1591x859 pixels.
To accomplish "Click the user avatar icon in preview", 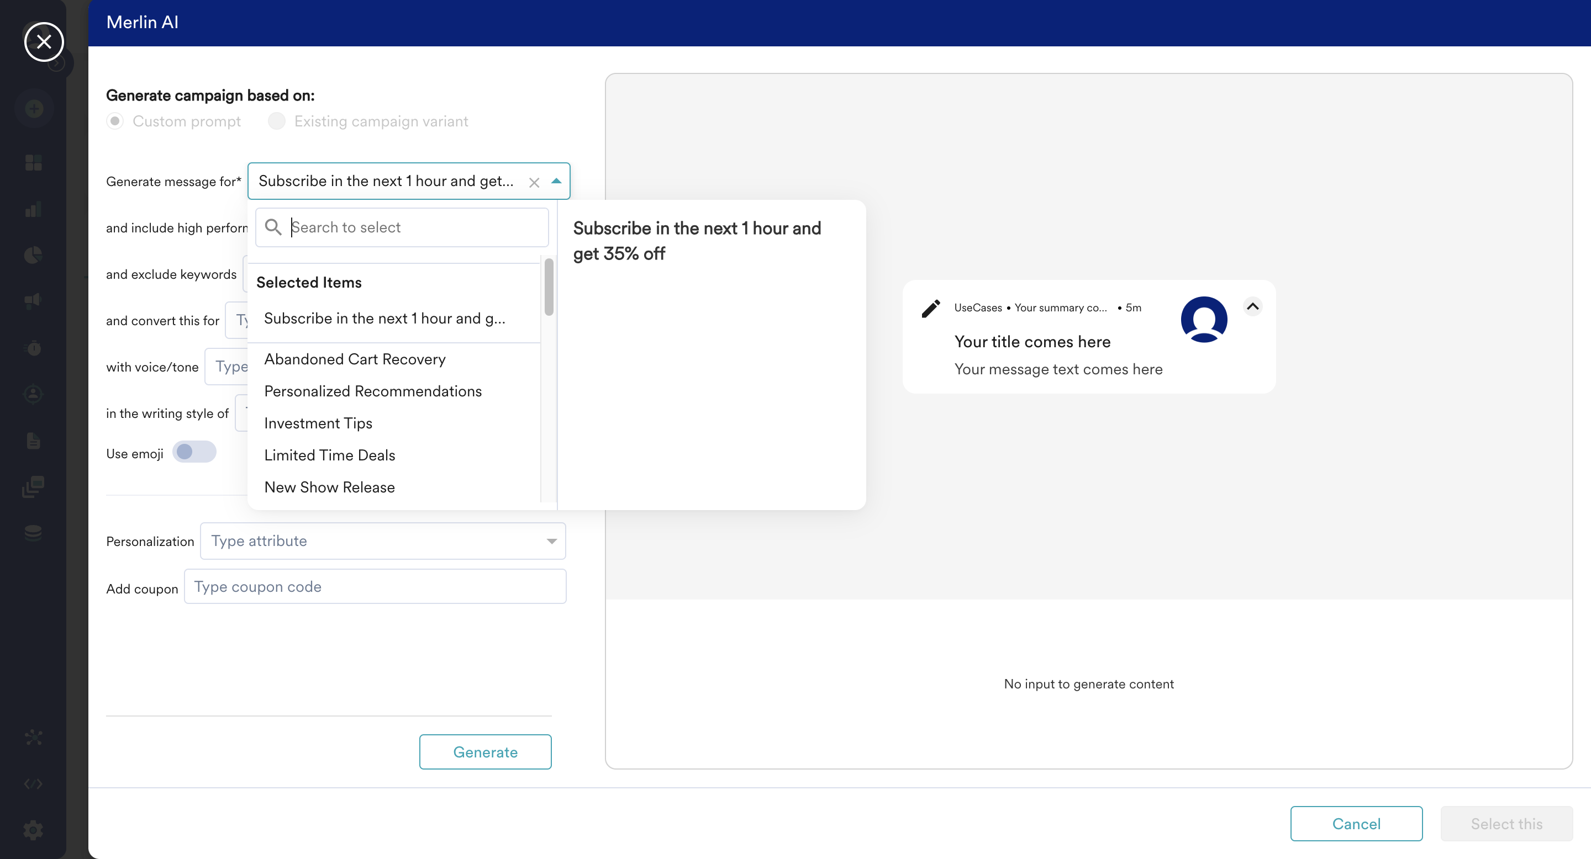I will [x=1203, y=319].
